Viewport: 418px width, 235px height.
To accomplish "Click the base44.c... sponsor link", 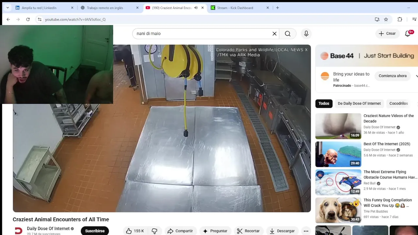I will coord(362,86).
